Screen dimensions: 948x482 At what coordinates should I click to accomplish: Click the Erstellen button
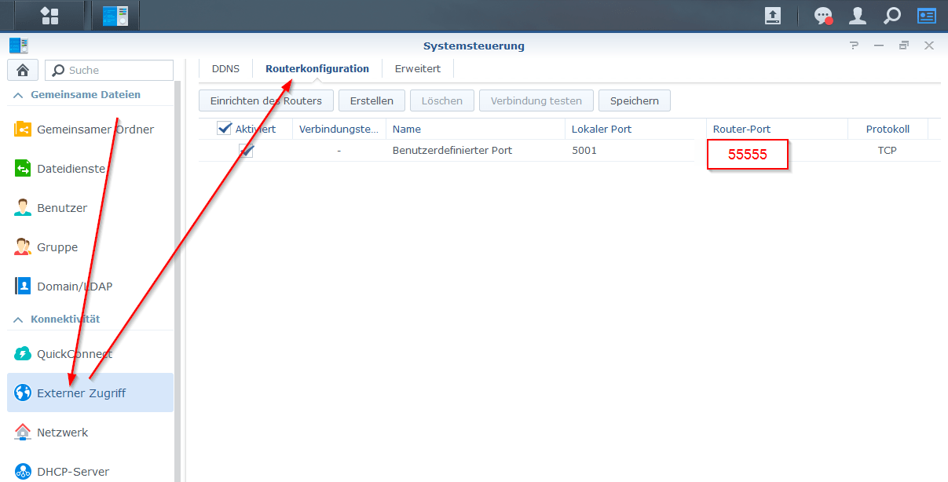pos(372,100)
